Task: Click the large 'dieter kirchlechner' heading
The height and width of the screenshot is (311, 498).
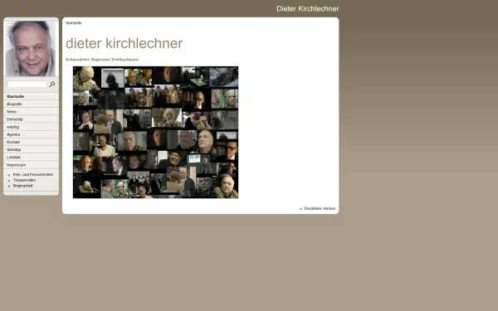Action: point(124,43)
